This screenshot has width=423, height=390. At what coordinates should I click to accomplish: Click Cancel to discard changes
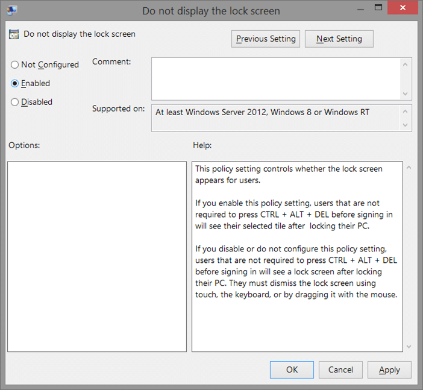coord(340,370)
